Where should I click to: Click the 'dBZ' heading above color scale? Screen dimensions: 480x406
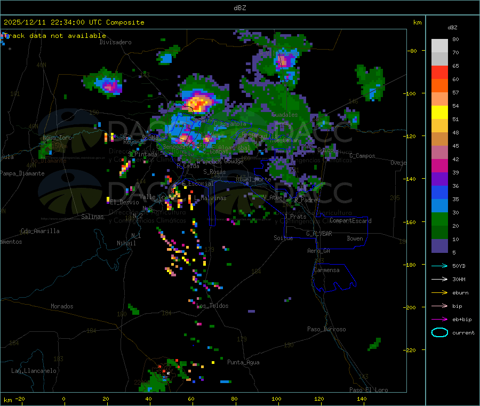(452, 28)
